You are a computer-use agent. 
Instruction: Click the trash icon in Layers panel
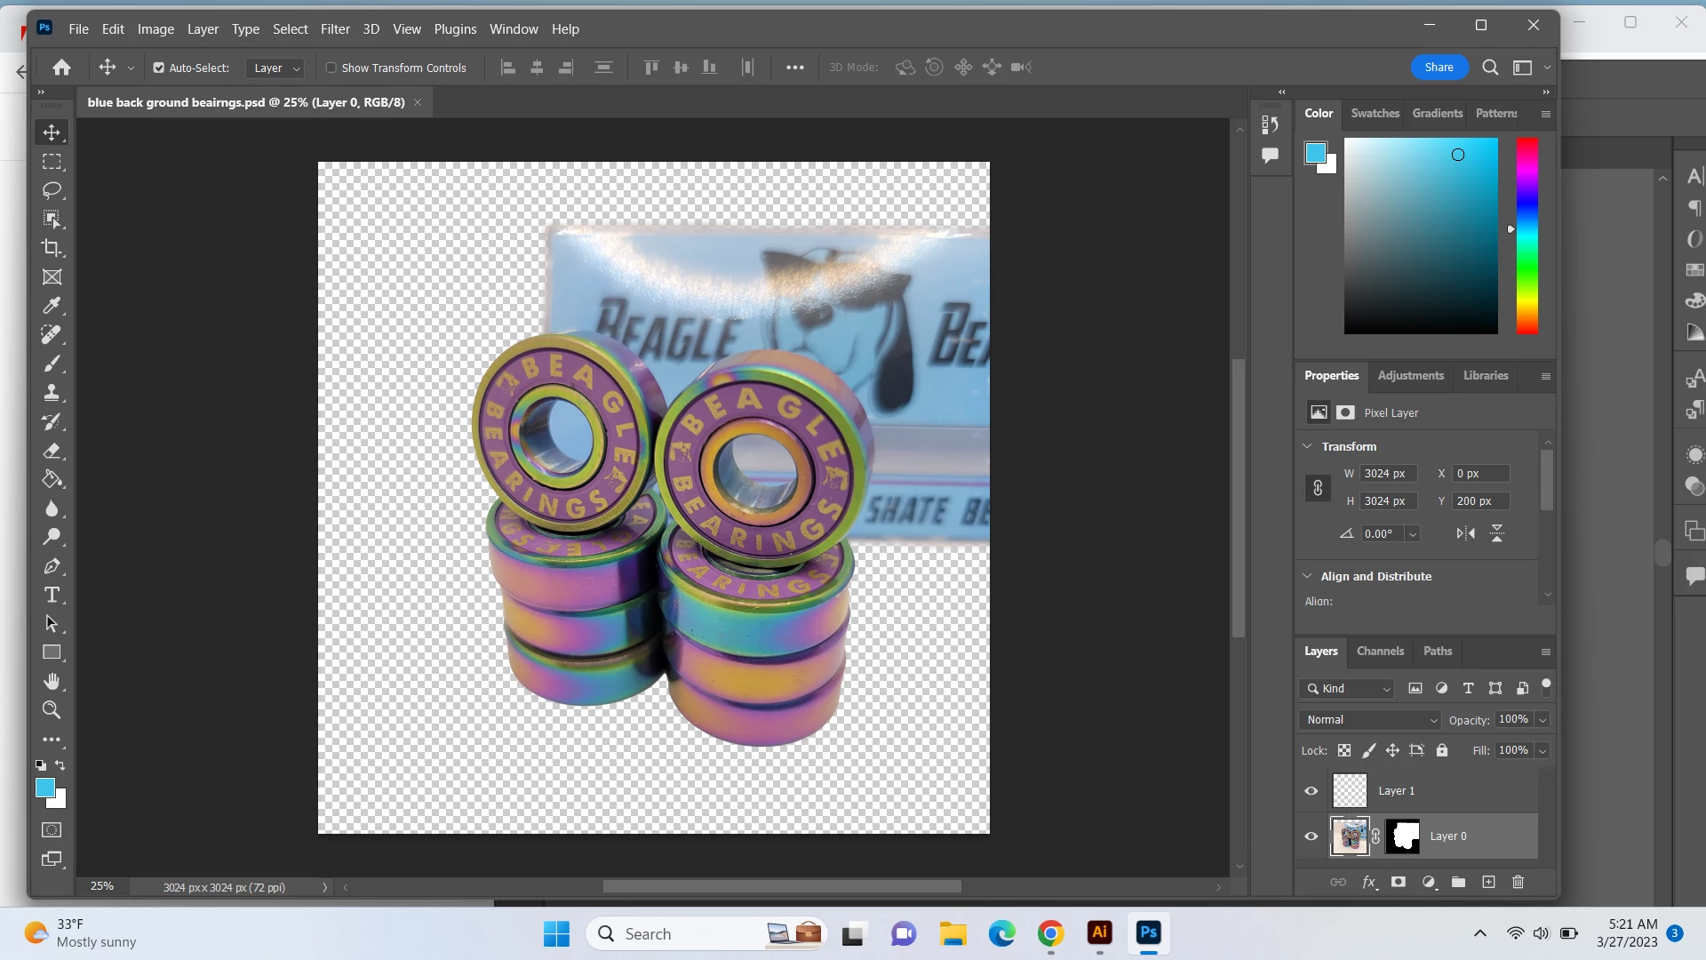(x=1518, y=882)
